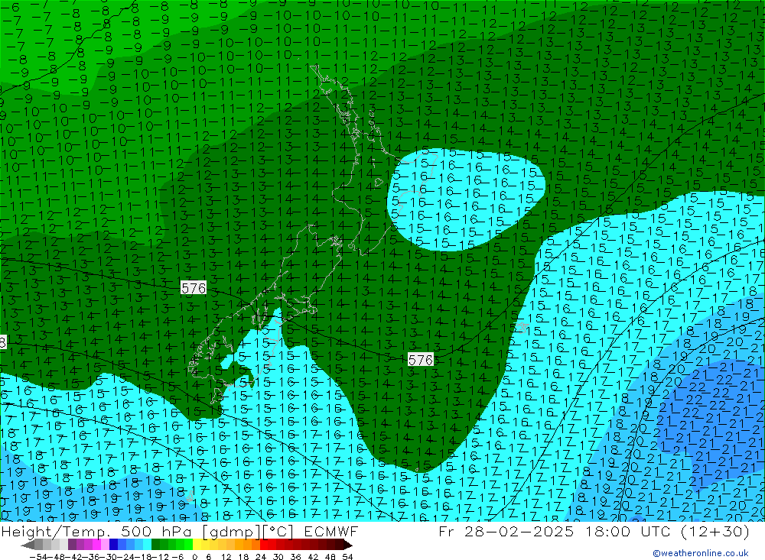Click the 576 contour label east of South Island
Screen dimensions: 765x560
coord(421,360)
